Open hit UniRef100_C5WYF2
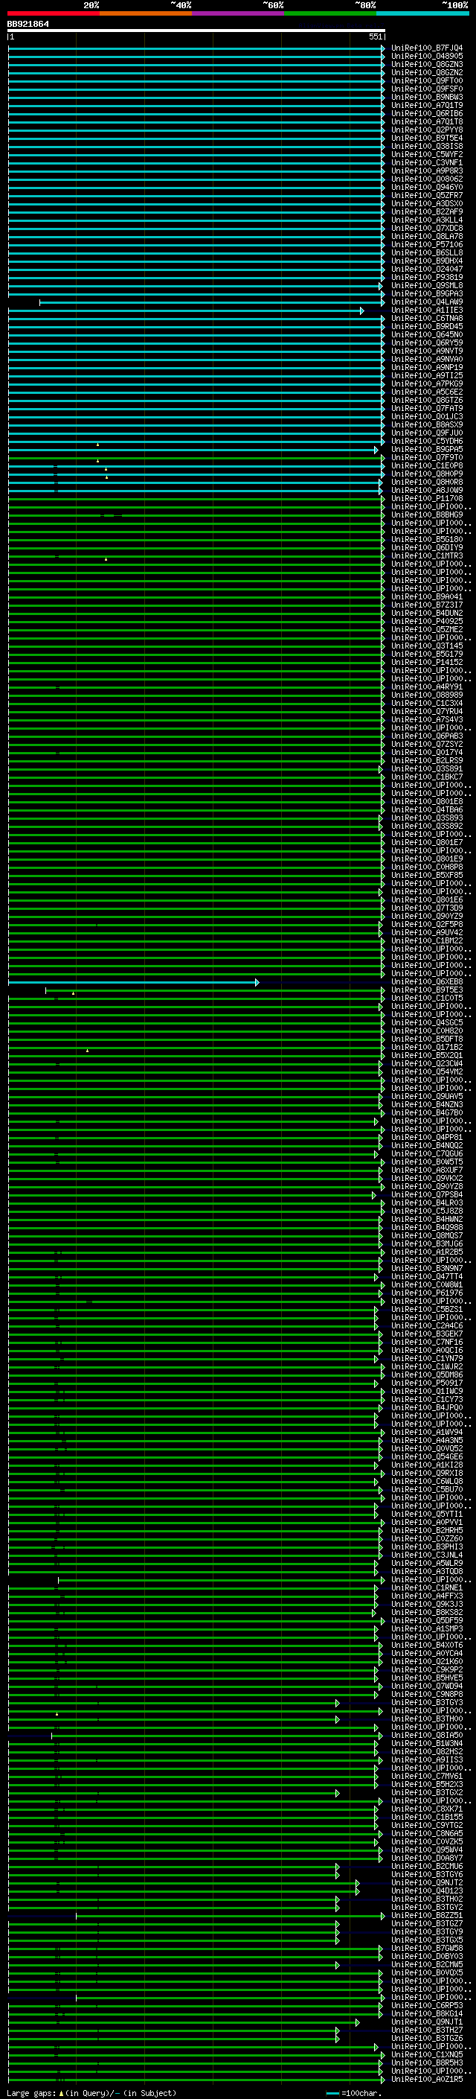476x2099 pixels. 427,154
